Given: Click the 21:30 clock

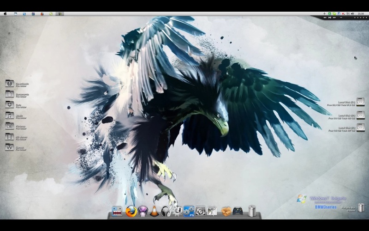Looking at the screenshot, I should [361, 14].
